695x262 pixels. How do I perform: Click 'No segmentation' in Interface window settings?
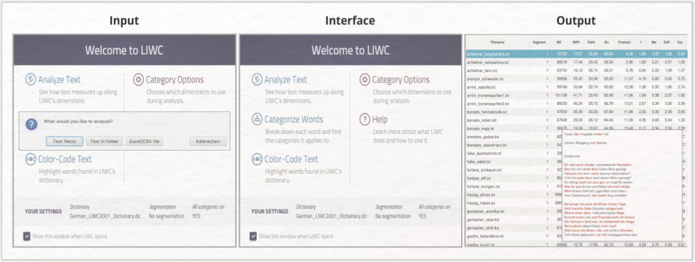coord(393,216)
